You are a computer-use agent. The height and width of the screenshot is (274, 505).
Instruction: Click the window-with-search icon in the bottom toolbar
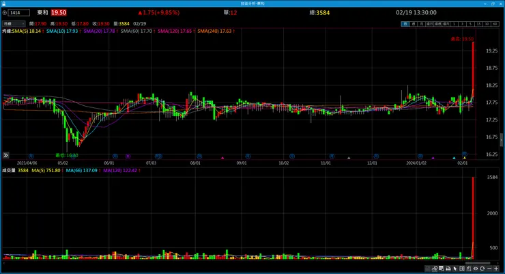click(x=442, y=269)
